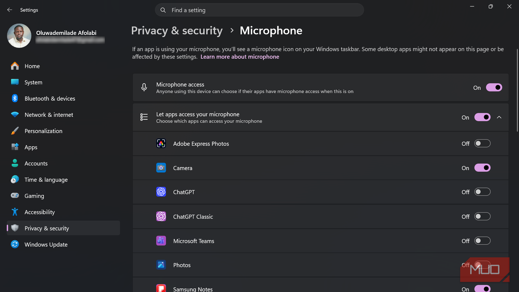519x292 pixels.
Task: Click the vertical scrollbar thumb
Action: 517,90
